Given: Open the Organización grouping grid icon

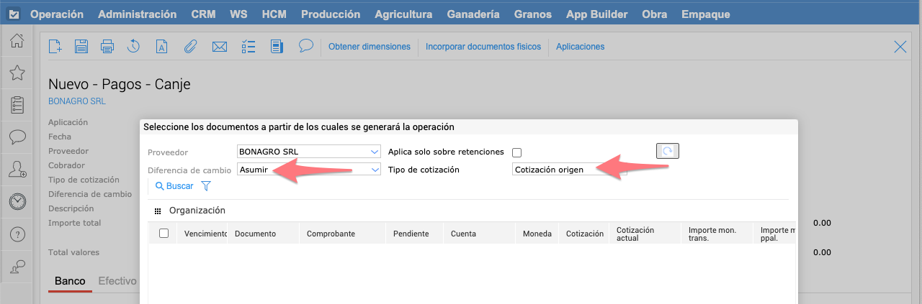Looking at the screenshot, I should pyautogui.click(x=158, y=211).
